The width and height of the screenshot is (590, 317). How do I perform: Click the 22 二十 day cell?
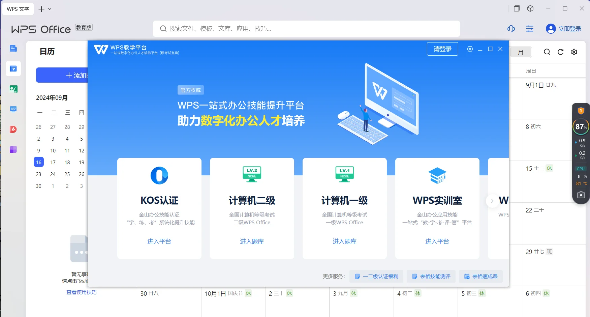554,223
